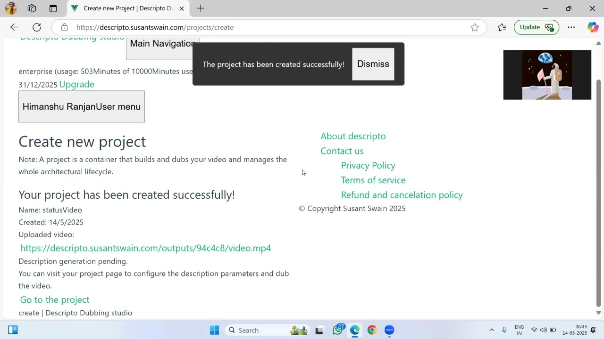Click the Update button in Edge toolbar
604x339 pixels.
[x=537, y=27]
